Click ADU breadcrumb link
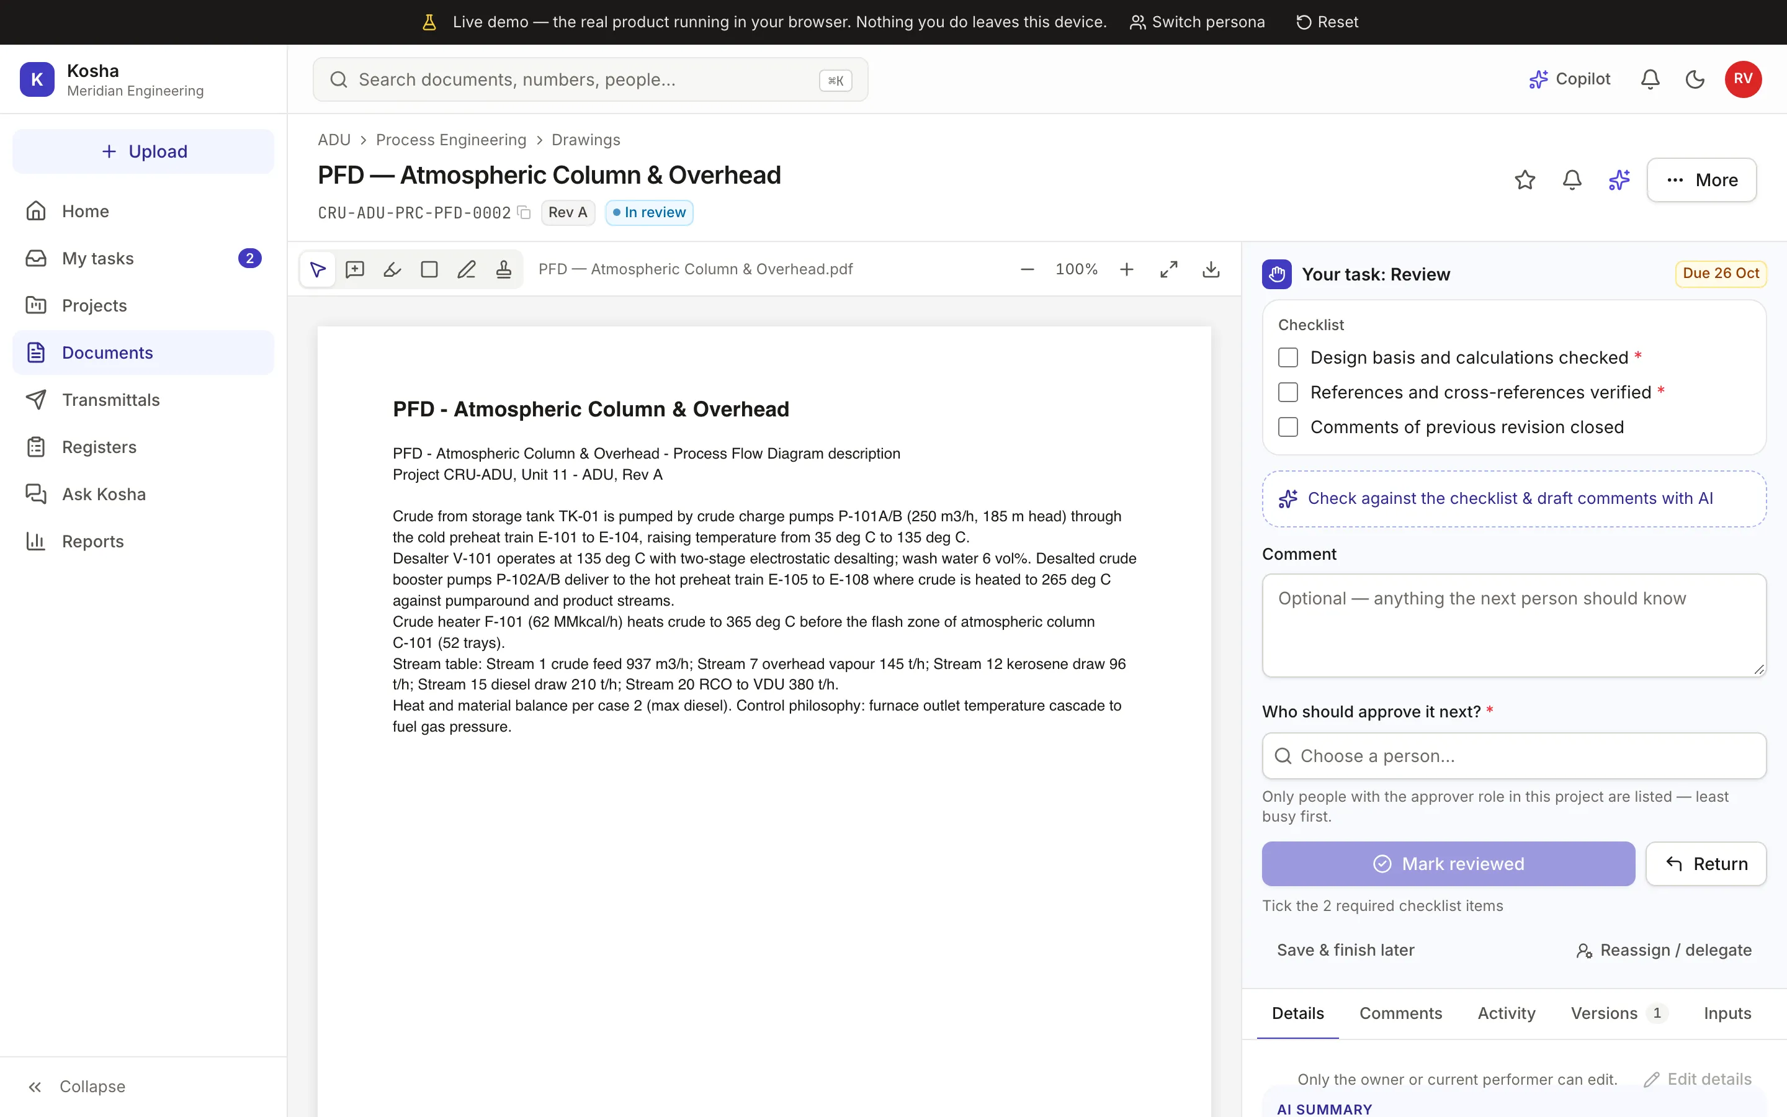The height and width of the screenshot is (1117, 1787). click(334, 140)
